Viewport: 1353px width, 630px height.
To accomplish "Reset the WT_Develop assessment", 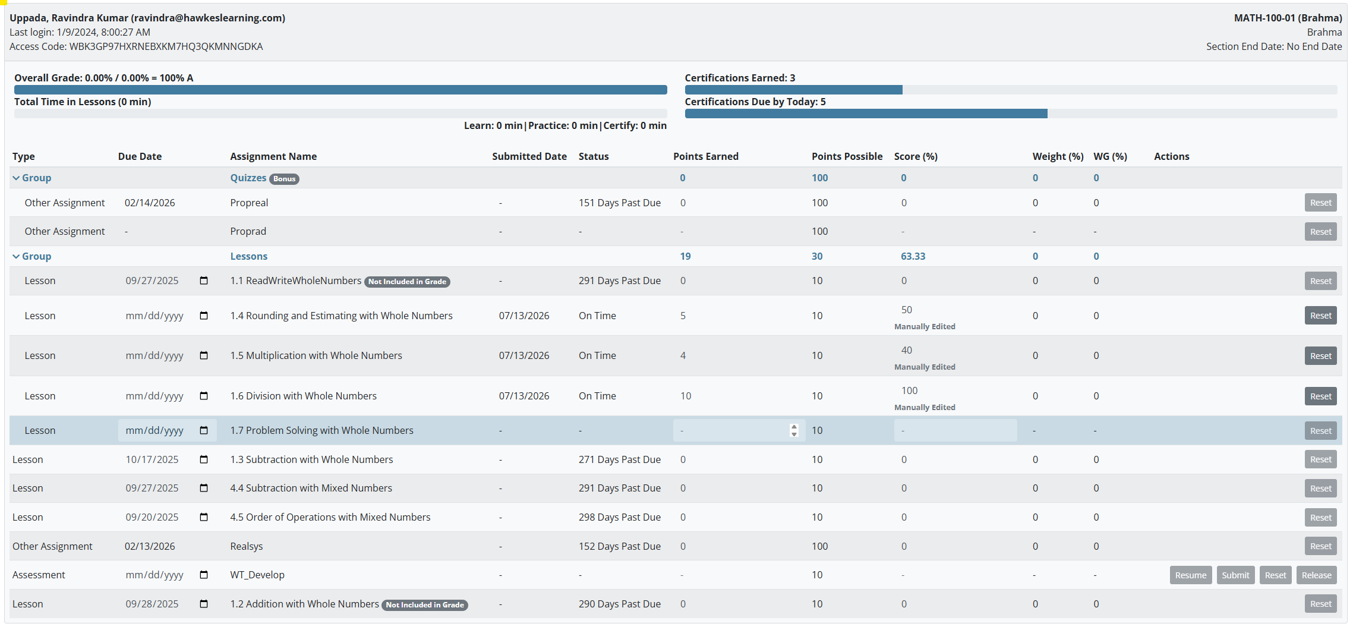I will click(x=1275, y=575).
